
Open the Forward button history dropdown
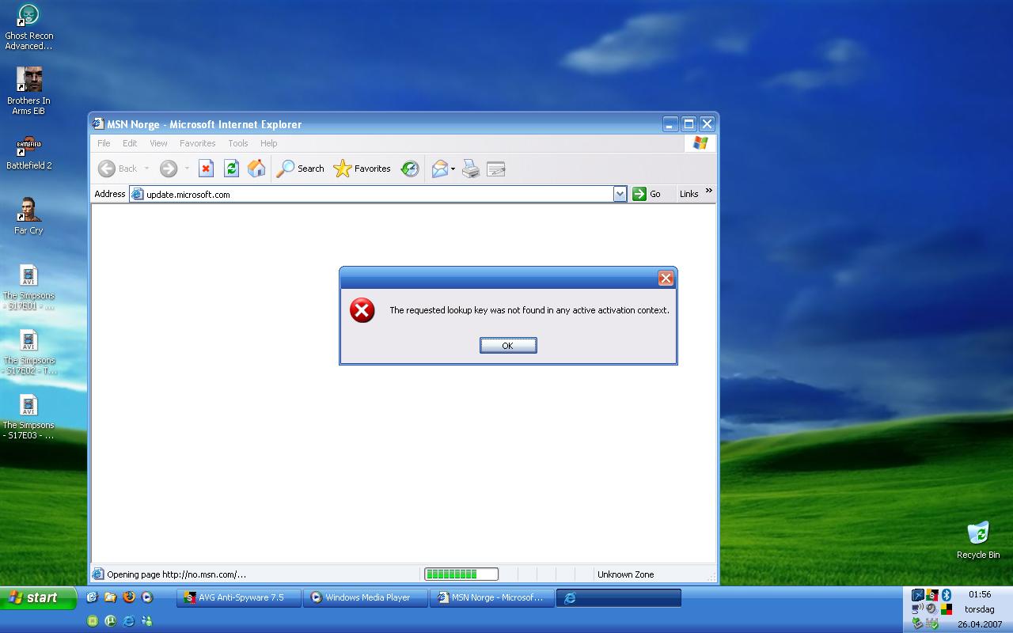[187, 169]
